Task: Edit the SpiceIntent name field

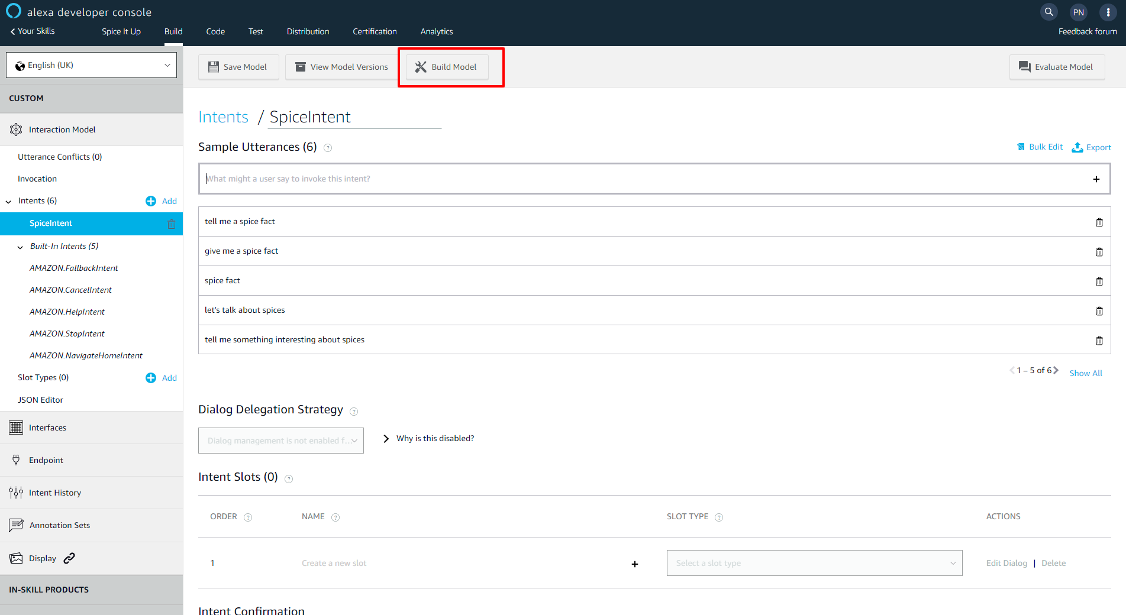Action: coord(355,117)
